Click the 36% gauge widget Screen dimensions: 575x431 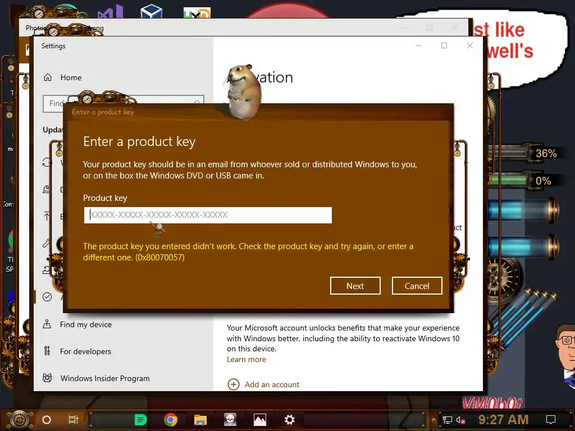(524, 153)
